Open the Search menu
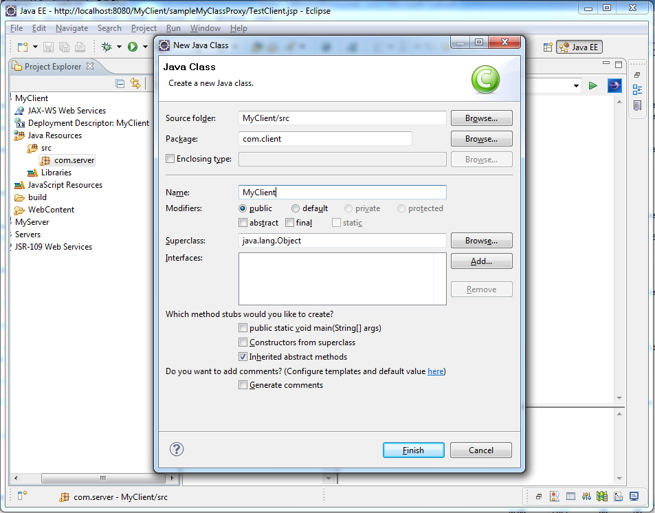The height and width of the screenshot is (513, 655). 109,28
